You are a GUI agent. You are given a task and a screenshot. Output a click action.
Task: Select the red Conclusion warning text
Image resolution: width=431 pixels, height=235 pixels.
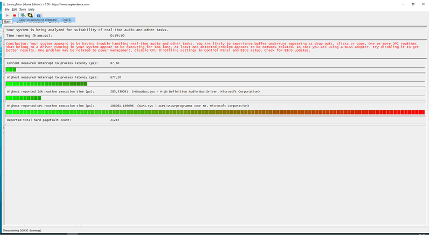tap(212, 47)
